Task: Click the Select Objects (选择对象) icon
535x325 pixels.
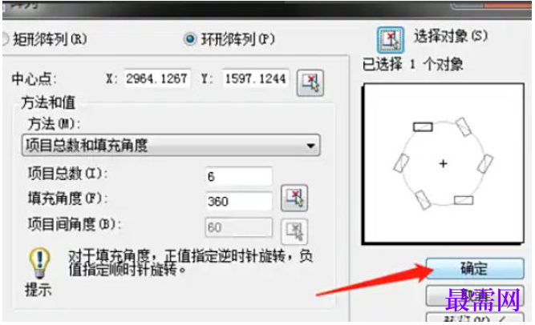Action: pos(391,39)
